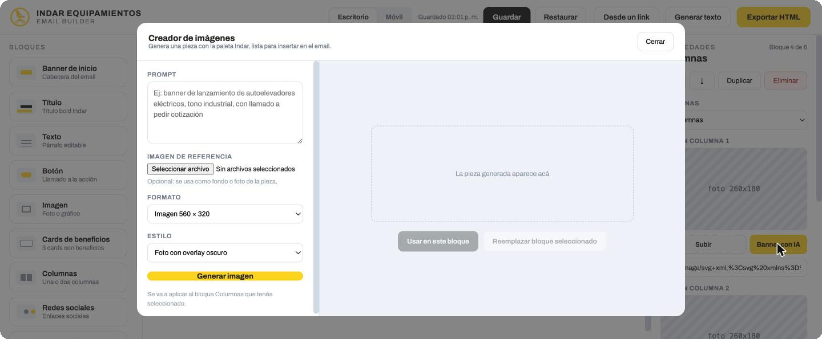Click Reemplazar bloque seleccionado button

[x=545, y=242]
